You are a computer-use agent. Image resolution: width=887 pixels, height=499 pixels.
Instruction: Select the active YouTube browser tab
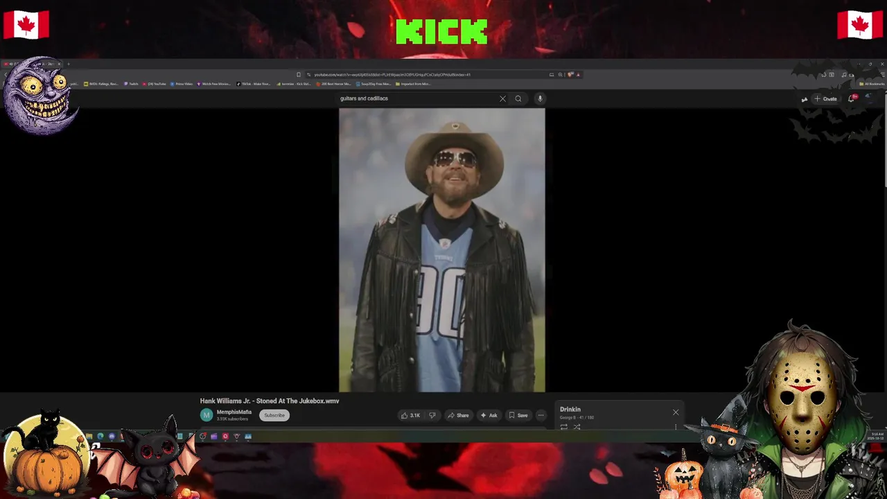coord(31,64)
